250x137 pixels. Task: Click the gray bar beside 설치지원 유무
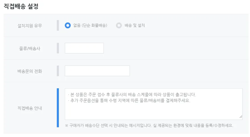[x=58, y=25]
